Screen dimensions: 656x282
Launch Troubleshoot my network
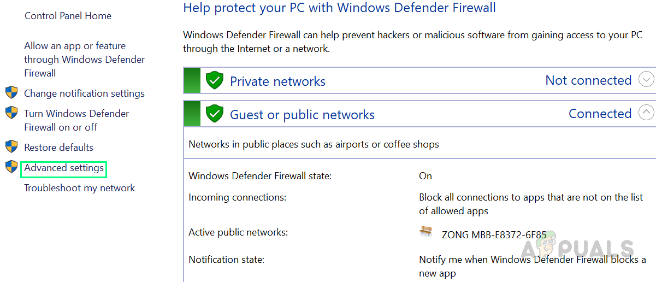coord(79,188)
